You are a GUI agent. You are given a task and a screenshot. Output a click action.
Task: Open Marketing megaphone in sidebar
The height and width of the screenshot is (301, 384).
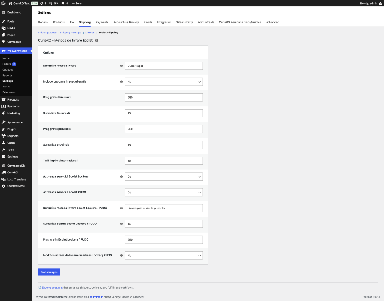click(4, 113)
